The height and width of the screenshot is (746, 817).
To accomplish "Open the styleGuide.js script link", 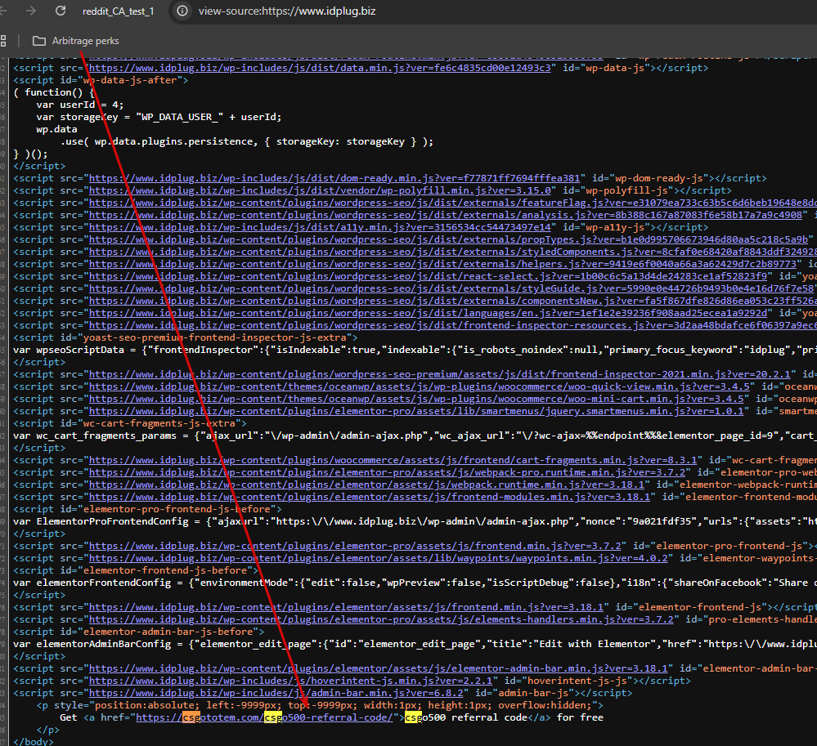I will (453, 288).
